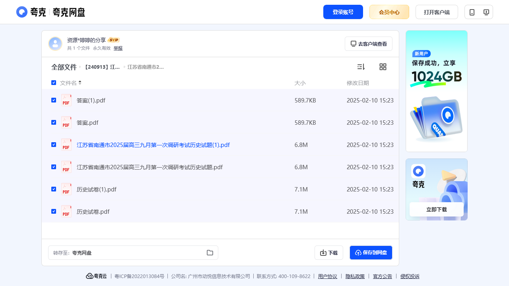Screen dimensions: 509x286
Task: Click the 下载 button
Action: [329, 253]
